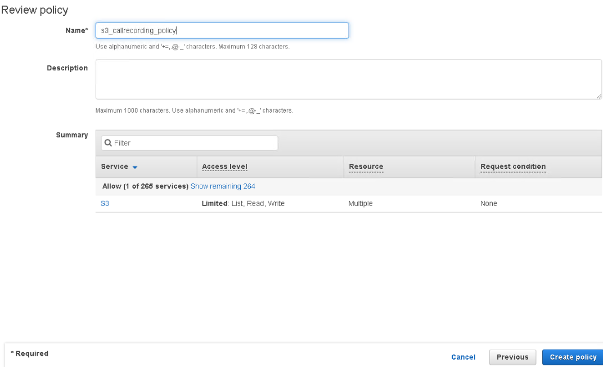
Task: Open Show remaining 264 services link
Action: click(x=223, y=186)
